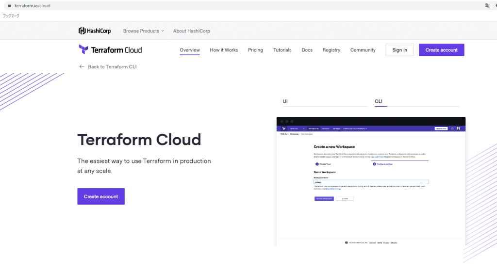
Task: Select the Overview nav item
Action: (190, 50)
